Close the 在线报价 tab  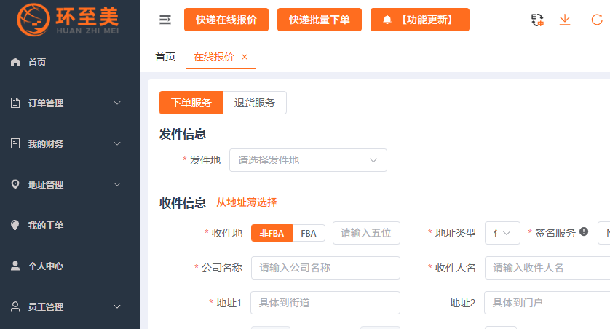[x=245, y=57]
